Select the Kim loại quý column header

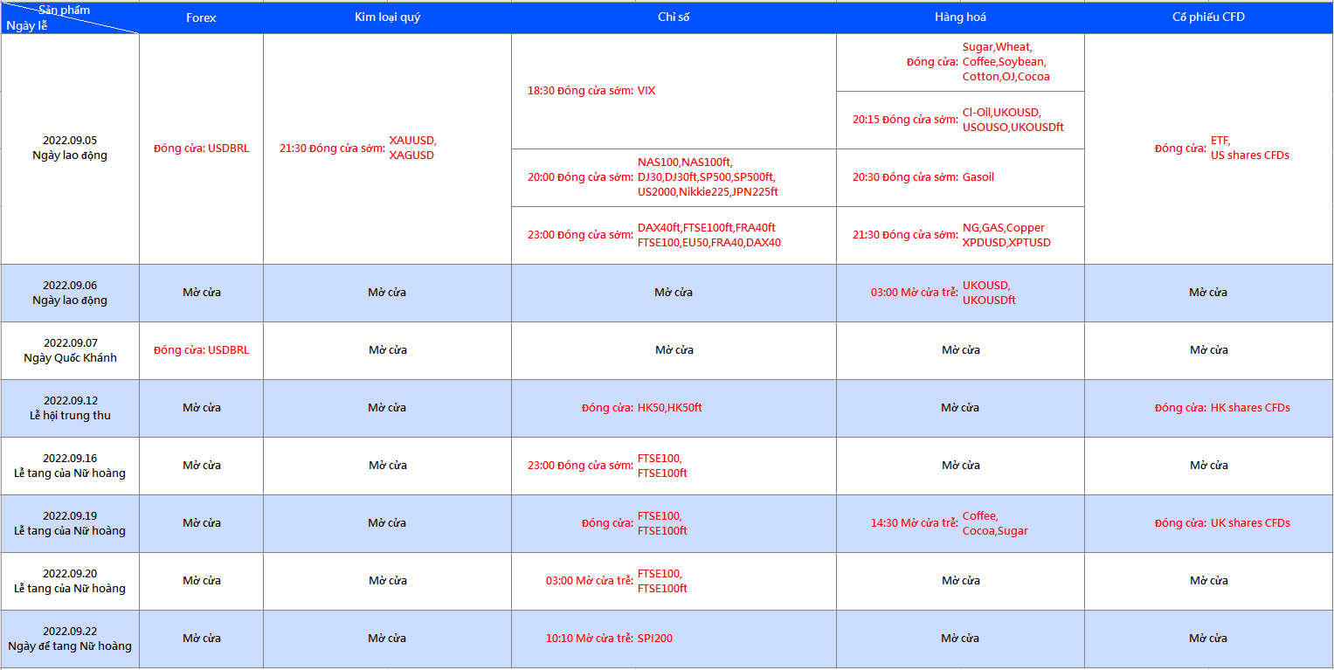(387, 17)
